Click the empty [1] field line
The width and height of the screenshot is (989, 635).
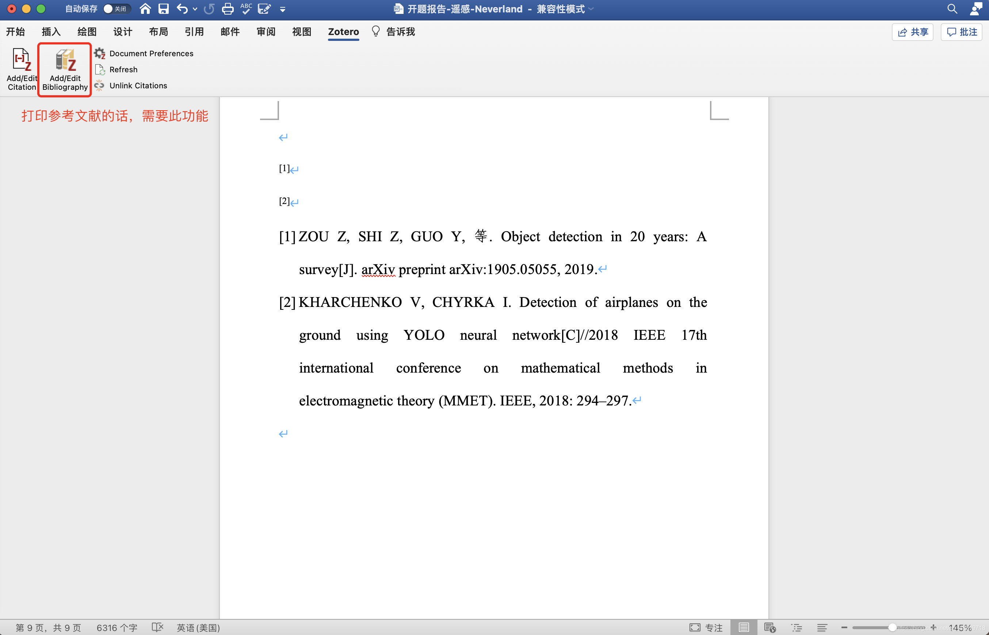pyautogui.click(x=289, y=168)
